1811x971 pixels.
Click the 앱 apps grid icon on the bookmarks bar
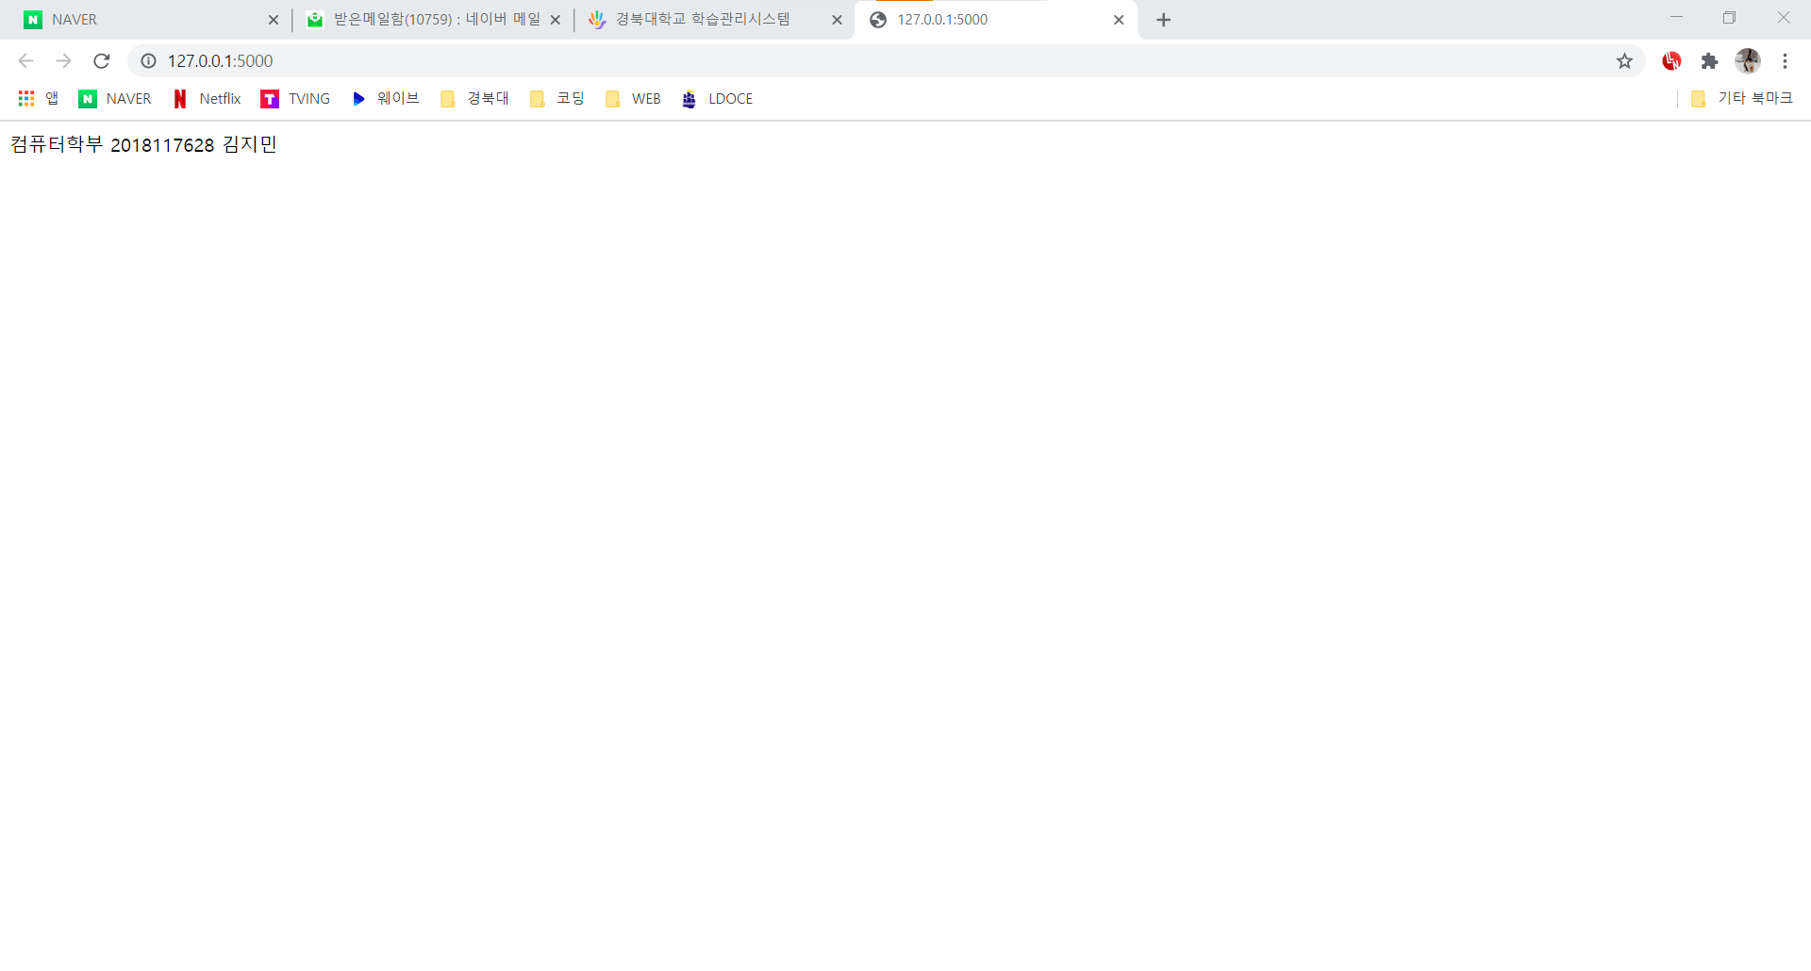[x=38, y=98]
